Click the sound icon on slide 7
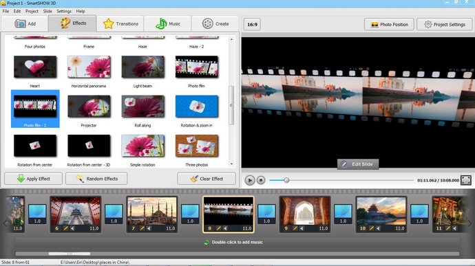475x266 pixels. [x=149, y=228]
